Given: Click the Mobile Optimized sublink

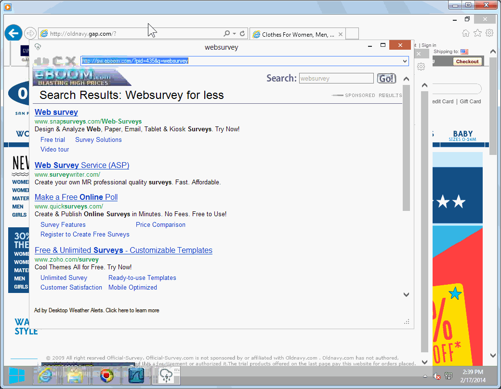Looking at the screenshot, I should click(132, 287).
